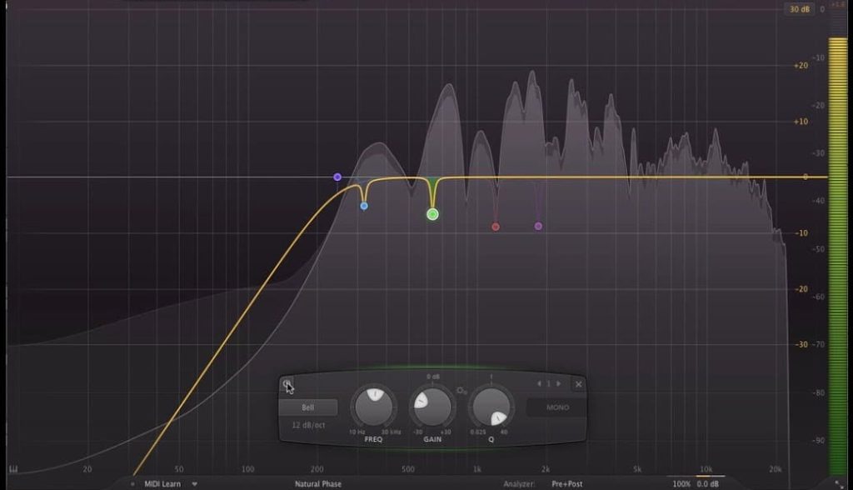Viewport: 853px width, 490px height.
Task: Go to previous band via left arrow icon
Action: point(539,383)
